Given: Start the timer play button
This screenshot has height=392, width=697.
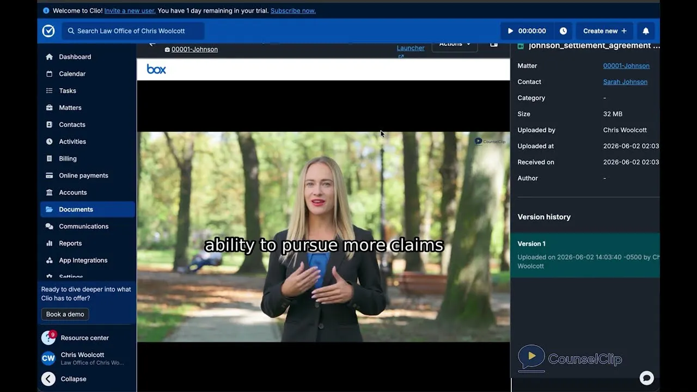Looking at the screenshot, I should click(510, 31).
